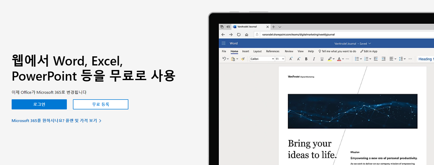Screen dimensions: 434x165
Task: Open the Layout ribbon tab
Action: click(258, 51)
